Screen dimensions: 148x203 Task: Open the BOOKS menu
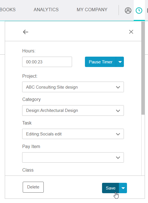coord(8,10)
